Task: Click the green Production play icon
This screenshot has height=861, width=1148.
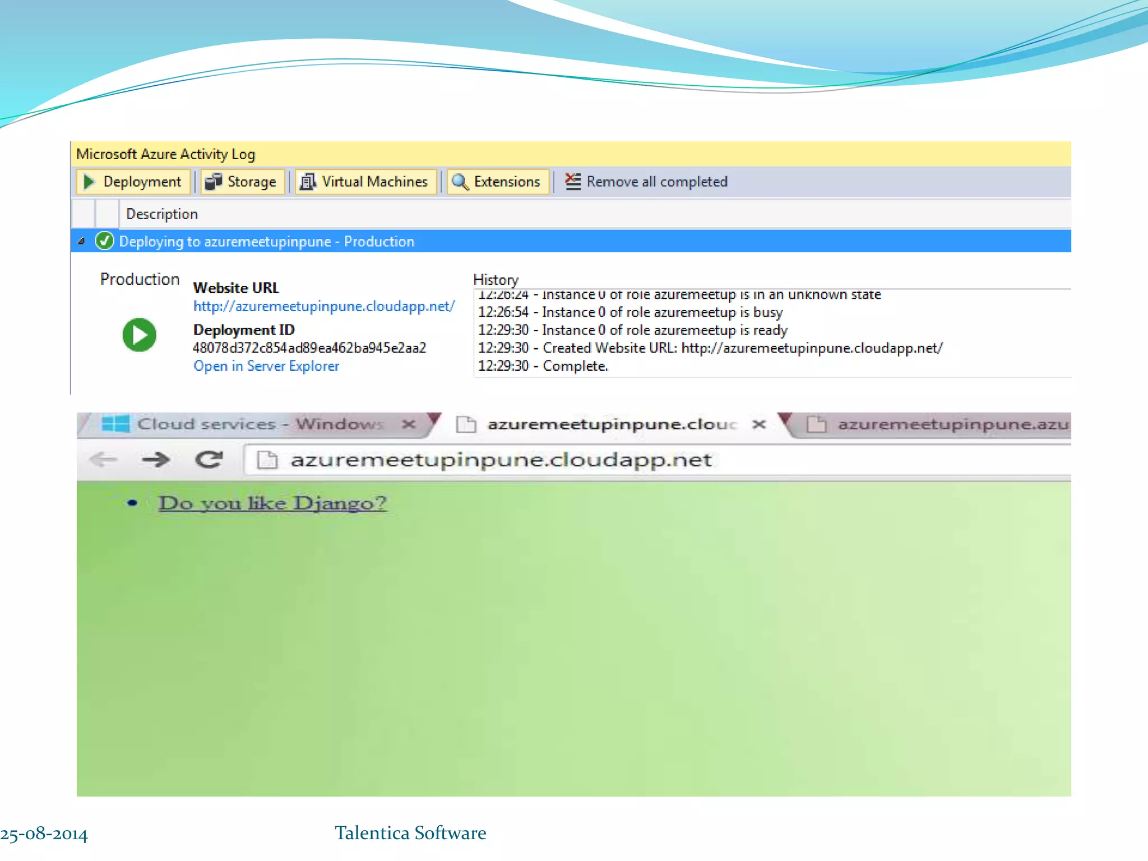Action: pyautogui.click(x=139, y=335)
